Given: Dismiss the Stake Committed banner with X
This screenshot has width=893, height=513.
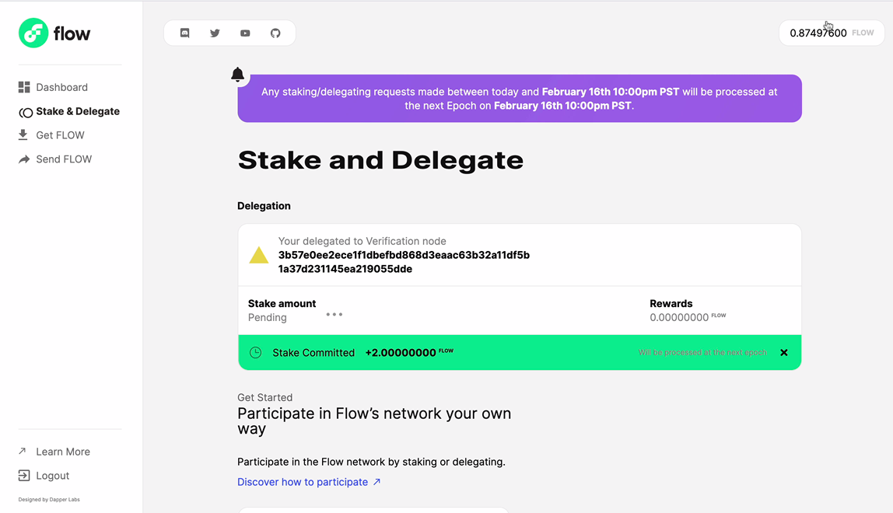Looking at the screenshot, I should 783,352.
